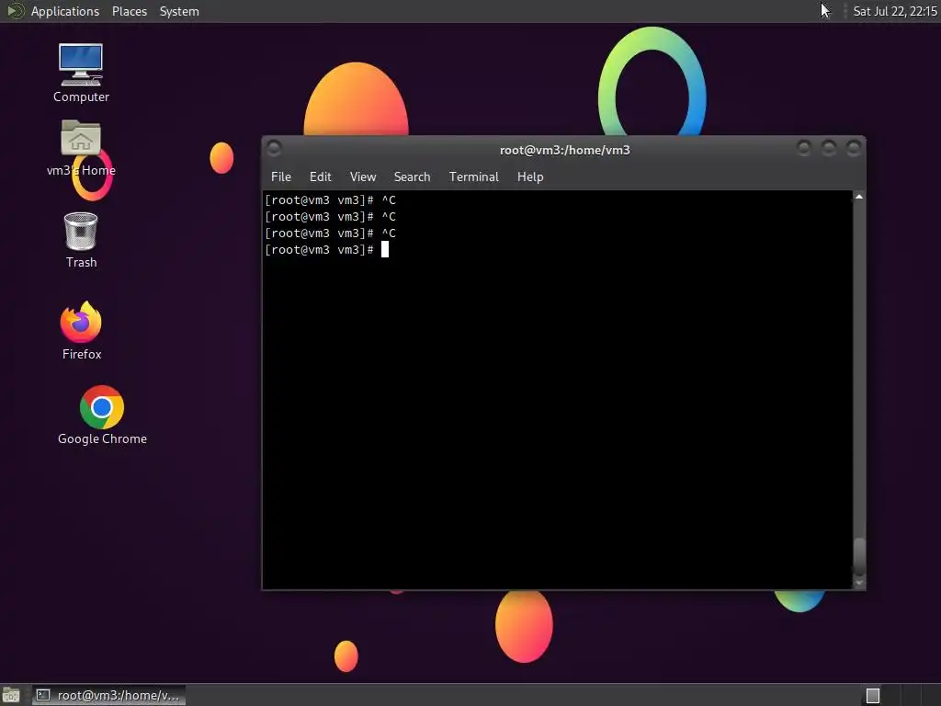Select the workspace switcher square in bottom panel

click(873, 695)
